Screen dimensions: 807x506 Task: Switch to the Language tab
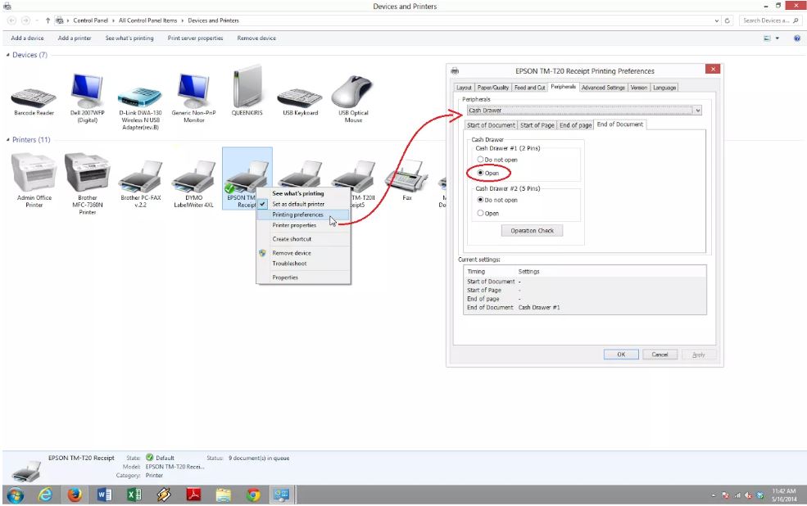click(664, 88)
